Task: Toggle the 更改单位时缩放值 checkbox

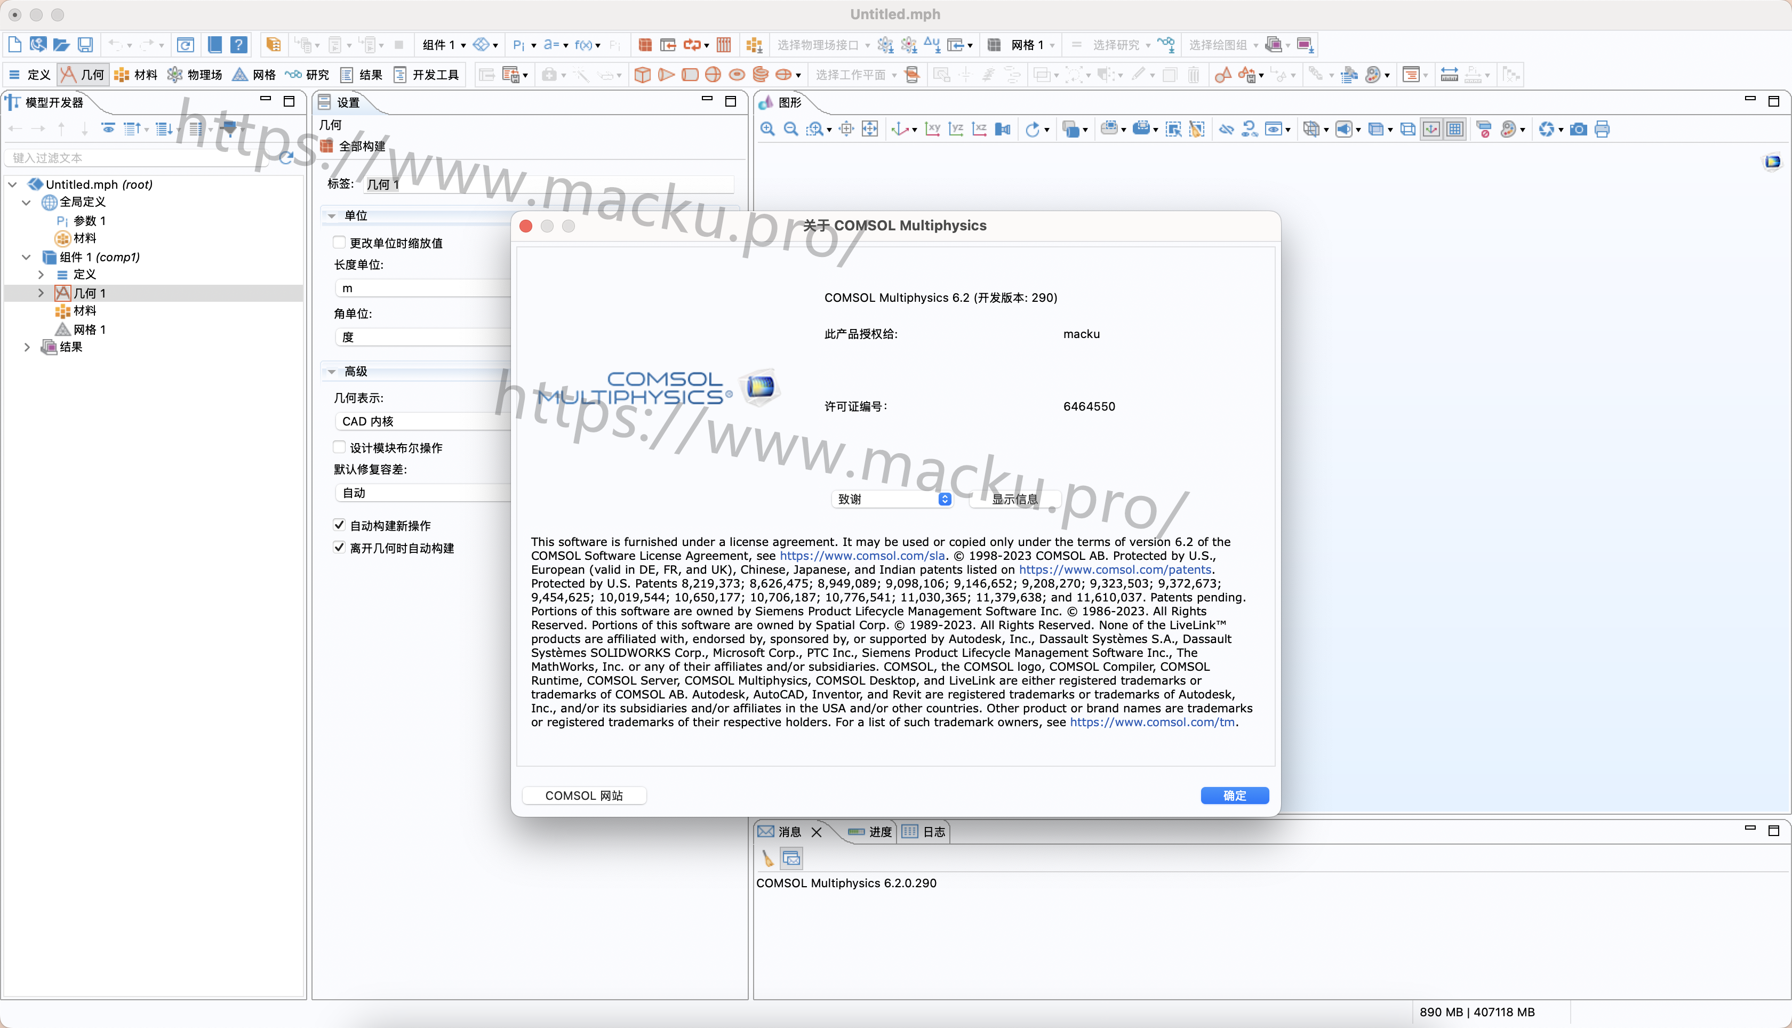Action: click(x=339, y=242)
